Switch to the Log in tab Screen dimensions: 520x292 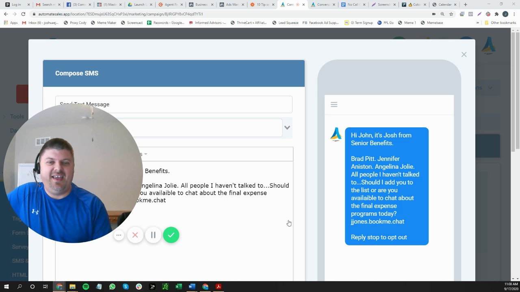pos(16,4)
